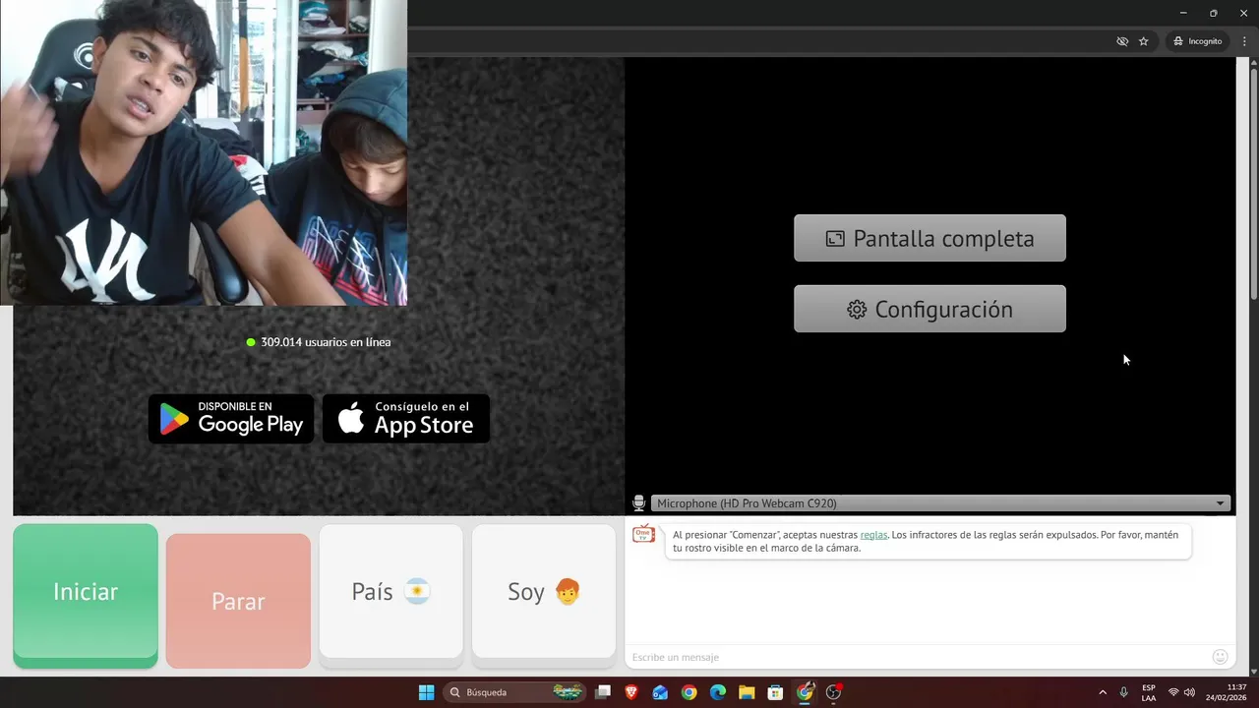Click the chat bot avatar icon
The image size is (1259, 708).
tap(643, 535)
